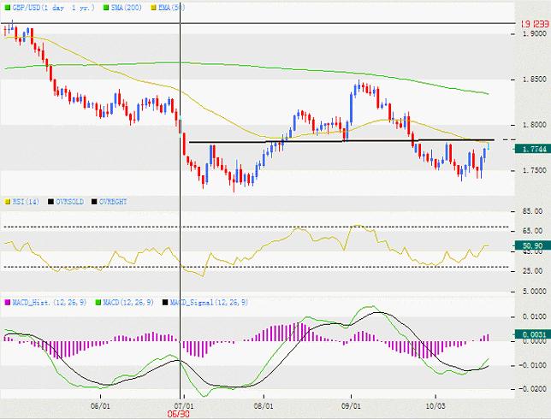551x419 pixels.
Task: Click the 5.0000 RSI axis label
Action: pyautogui.click(x=535, y=292)
